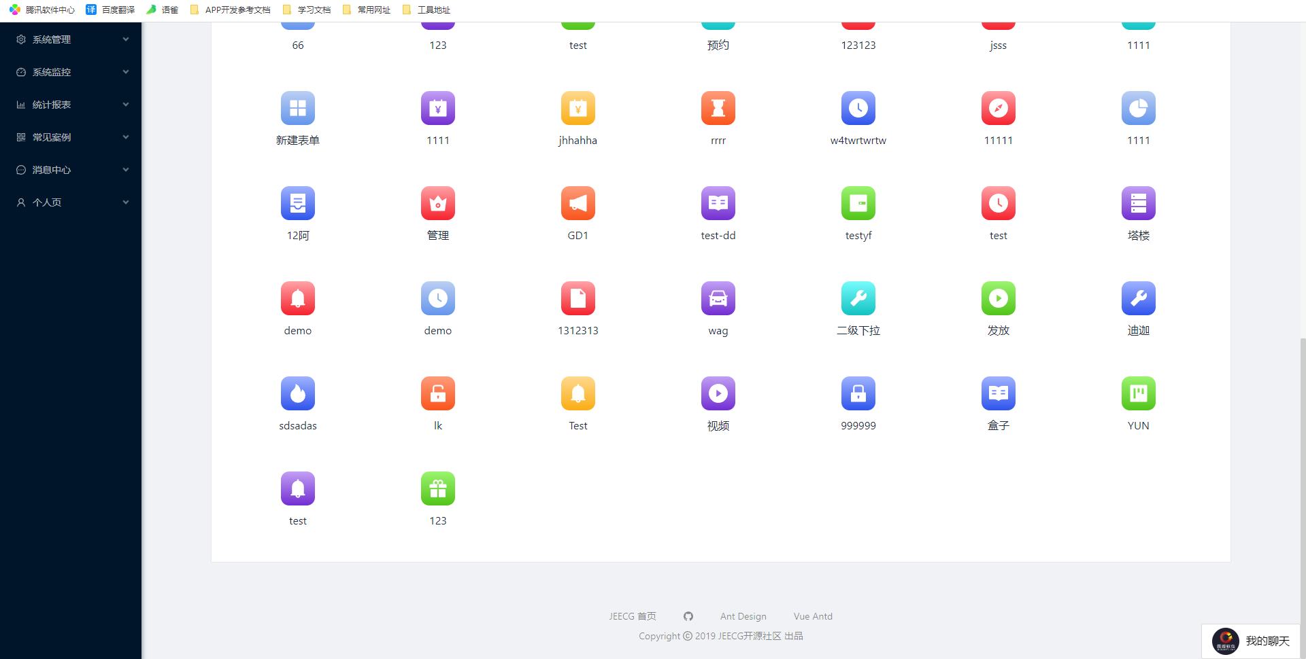Open the 二级下拉 wrench icon
The width and height of the screenshot is (1306, 659).
pyautogui.click(x=858, y=298)
